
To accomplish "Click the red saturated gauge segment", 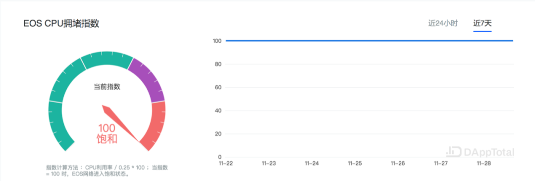I will pos(155,125).
